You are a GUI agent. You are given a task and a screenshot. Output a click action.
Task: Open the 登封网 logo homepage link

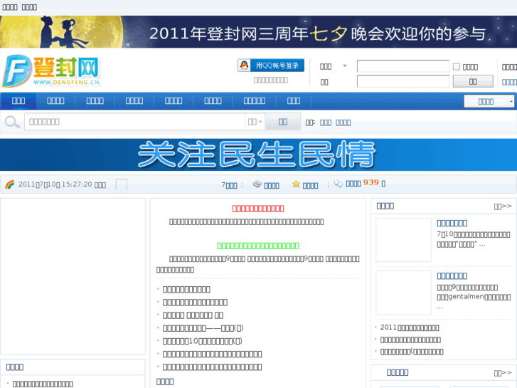point(51,71)
